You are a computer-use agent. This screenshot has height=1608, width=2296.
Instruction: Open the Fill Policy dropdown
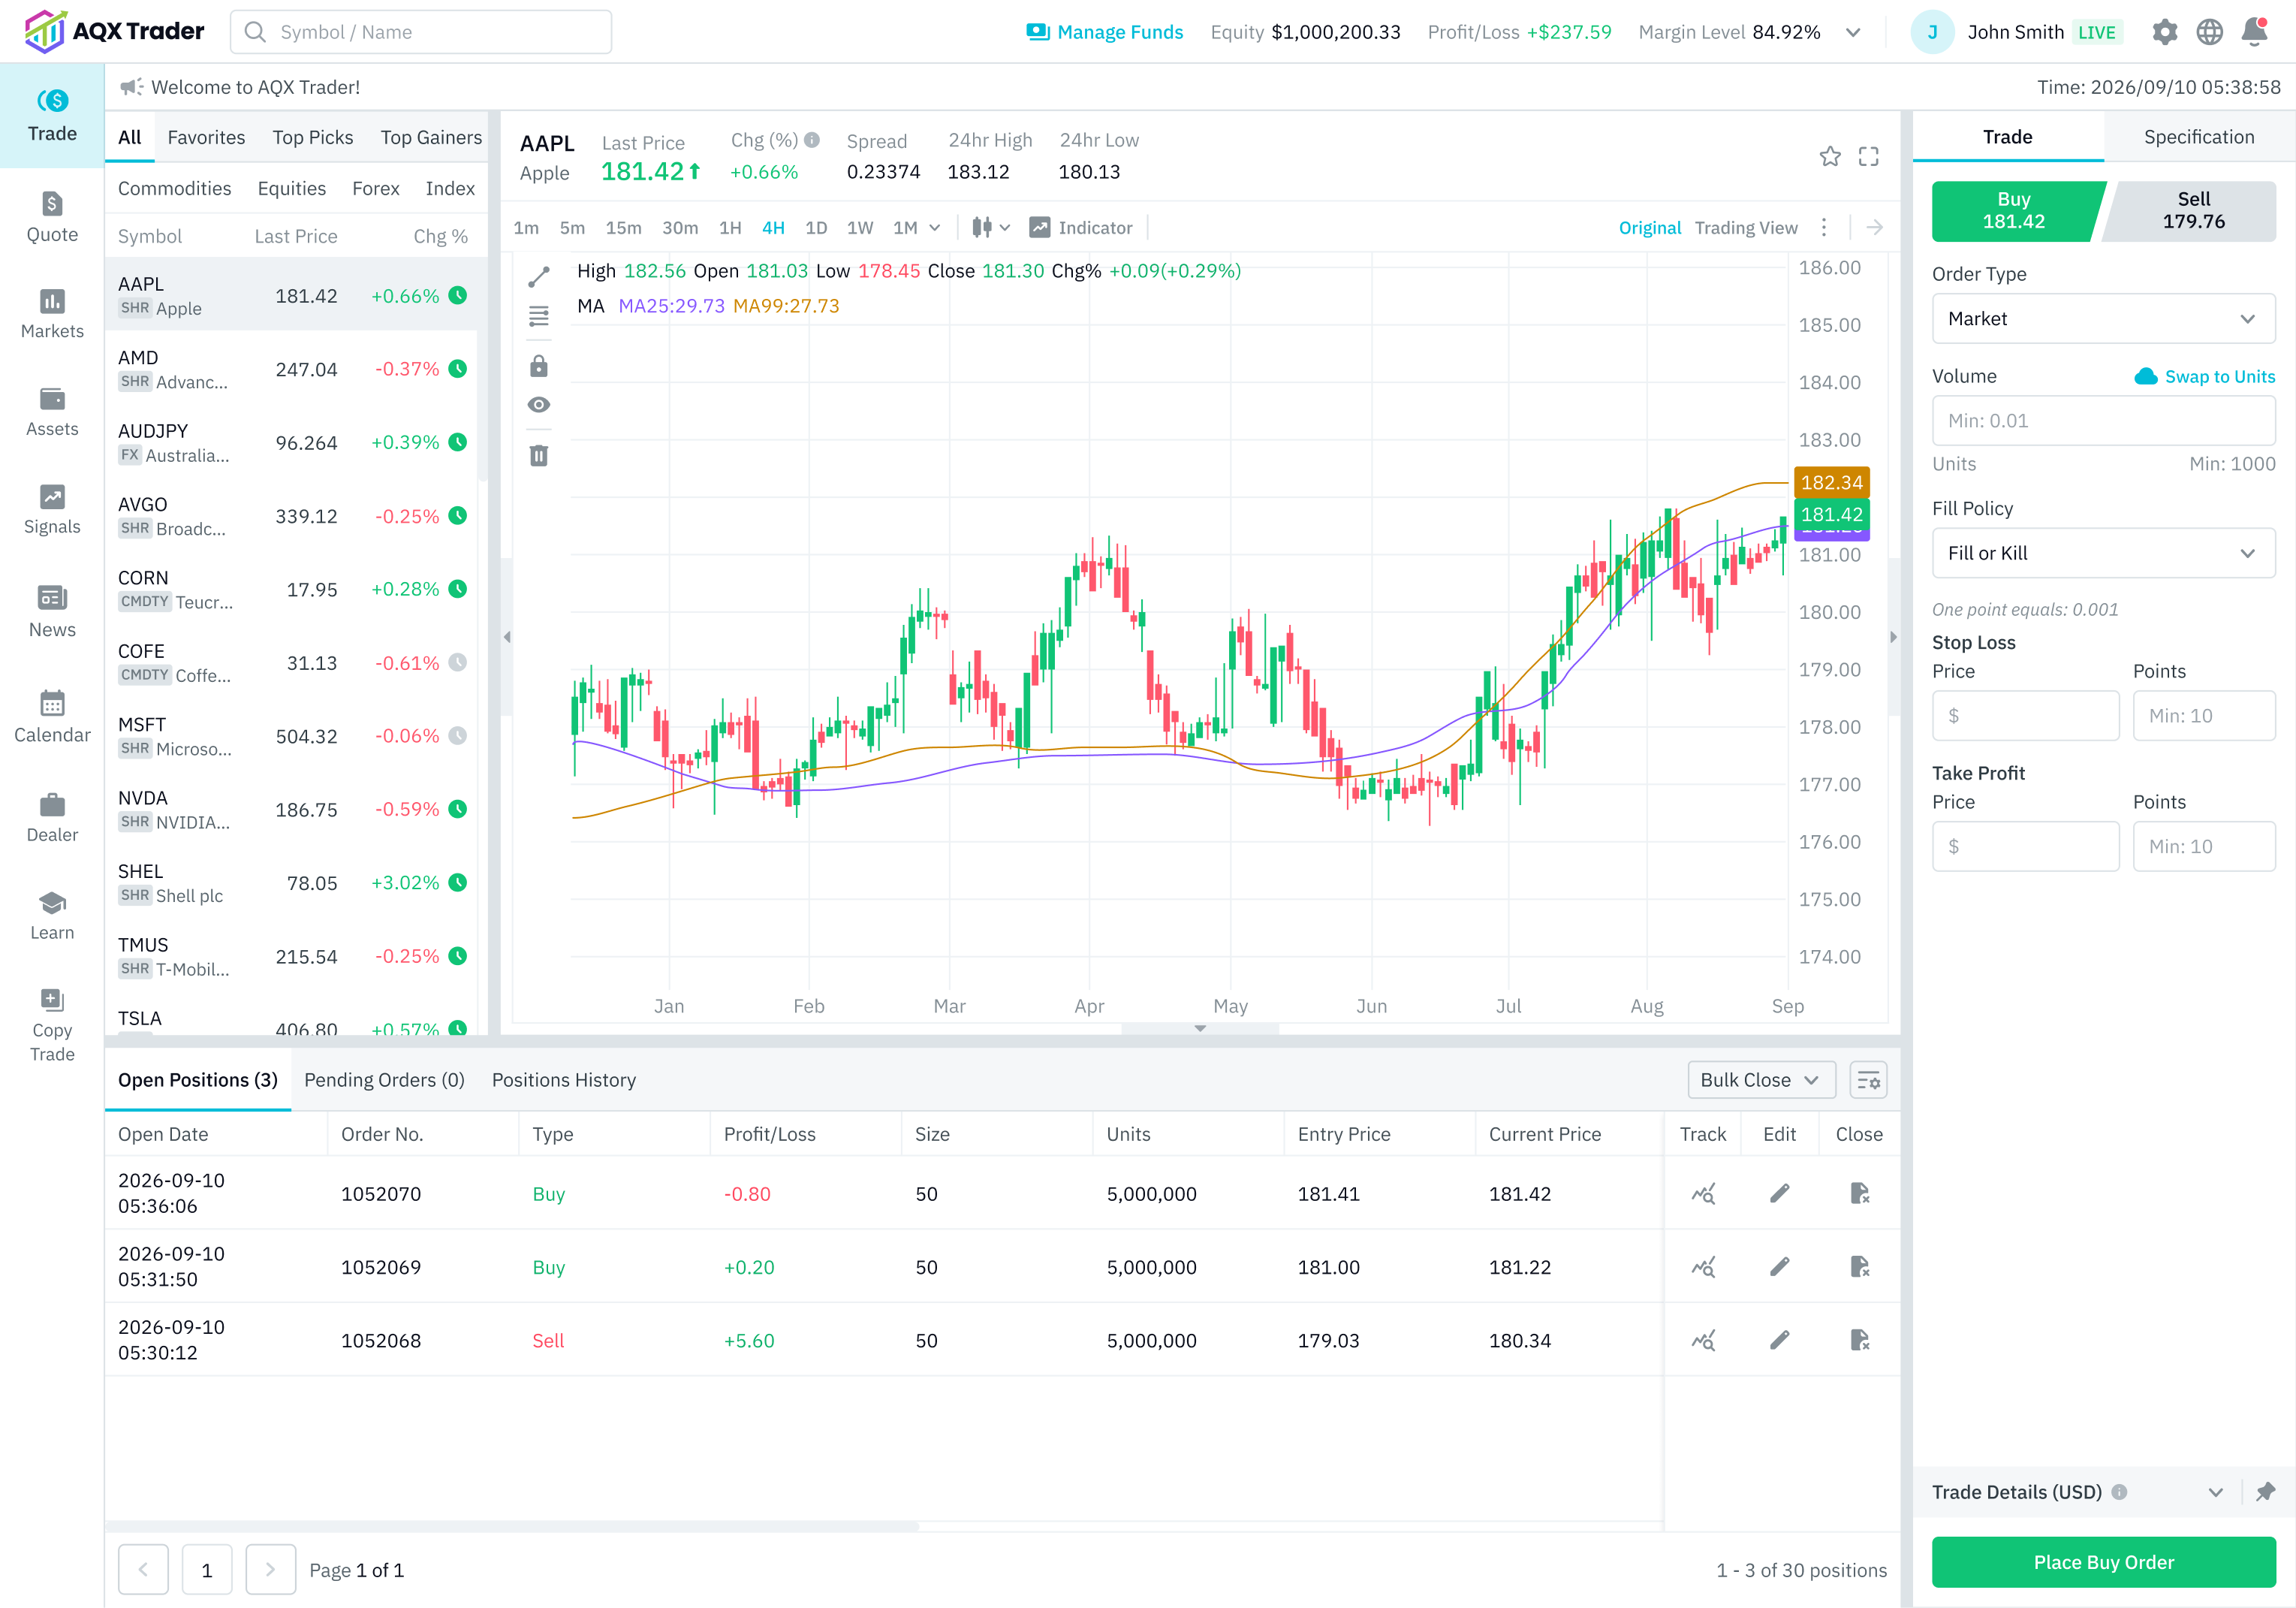(2103, 553)
